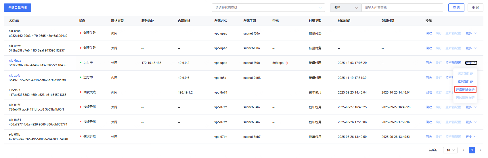The image size is (488, 158).
Task: Go to the previous page arrow
Action: click(464, 150)
